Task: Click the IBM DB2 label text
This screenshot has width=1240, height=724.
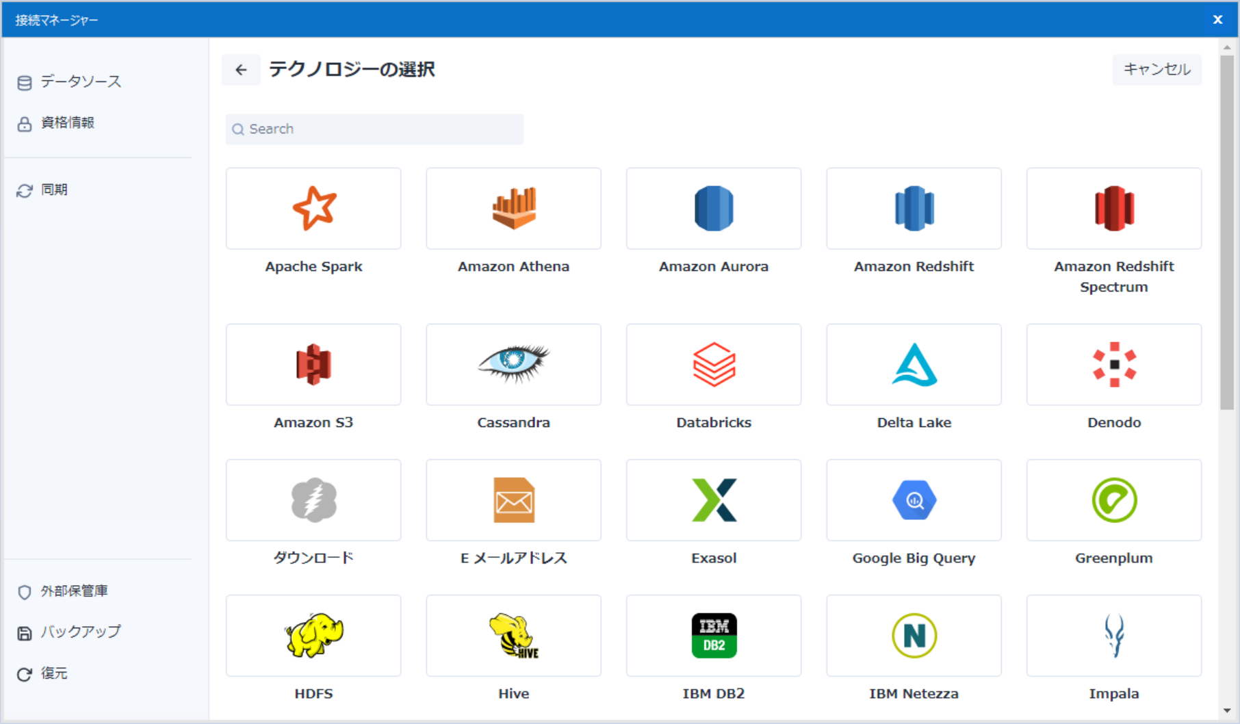Action: click(714, 693)
